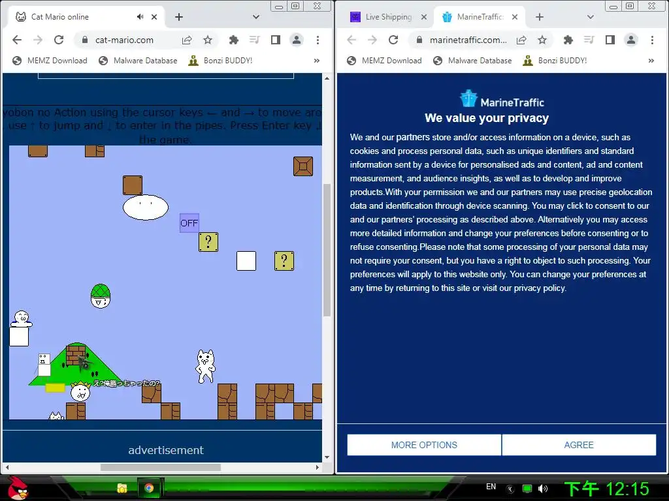Select the MarineTraffic tab

pos(480,17)
